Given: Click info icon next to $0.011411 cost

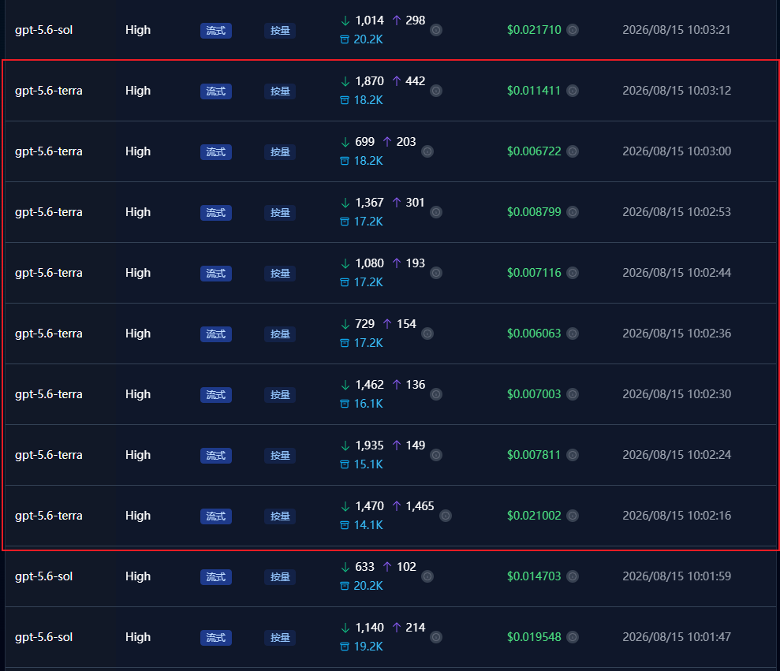Looking at the screenshot, I should pos(573,91).
